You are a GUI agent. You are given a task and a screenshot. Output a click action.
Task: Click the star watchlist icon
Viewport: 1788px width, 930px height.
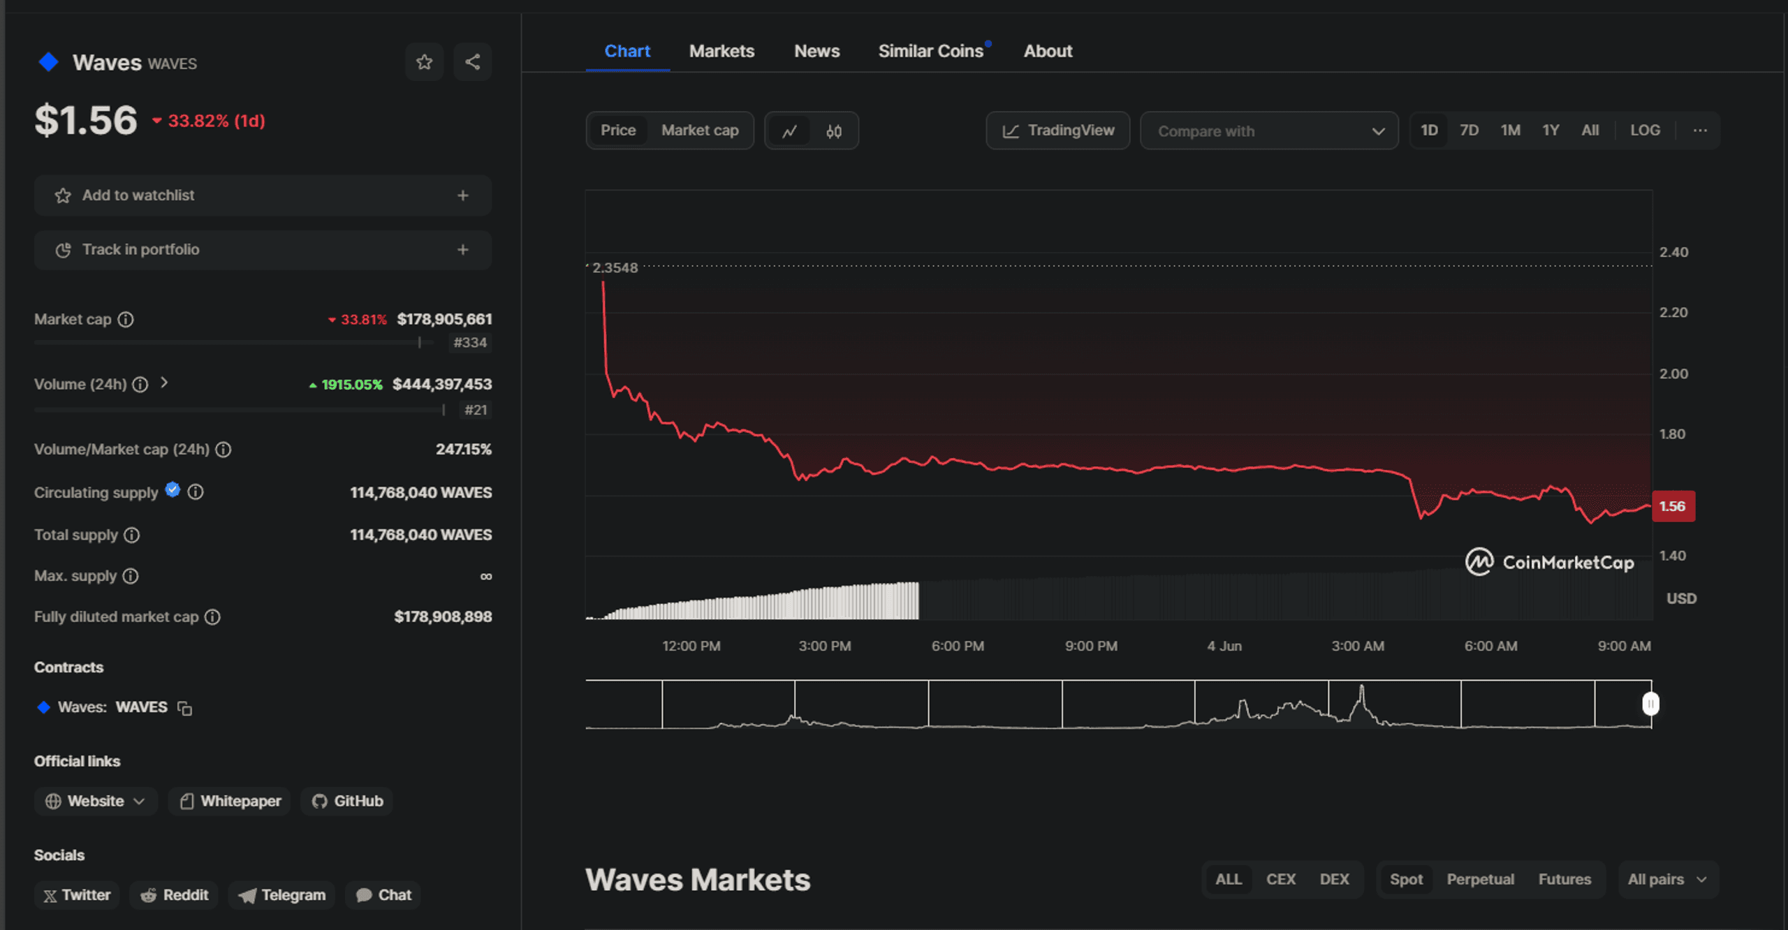pos(423,63)
